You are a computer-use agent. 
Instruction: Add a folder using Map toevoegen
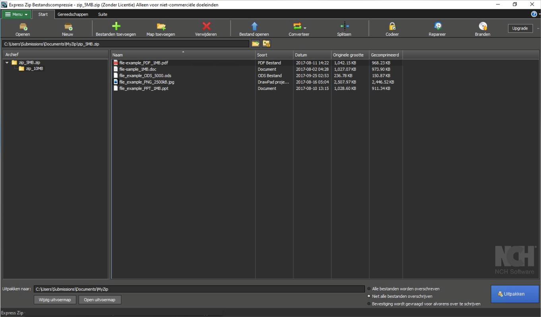pyautogui.click(x=161, y=27)
